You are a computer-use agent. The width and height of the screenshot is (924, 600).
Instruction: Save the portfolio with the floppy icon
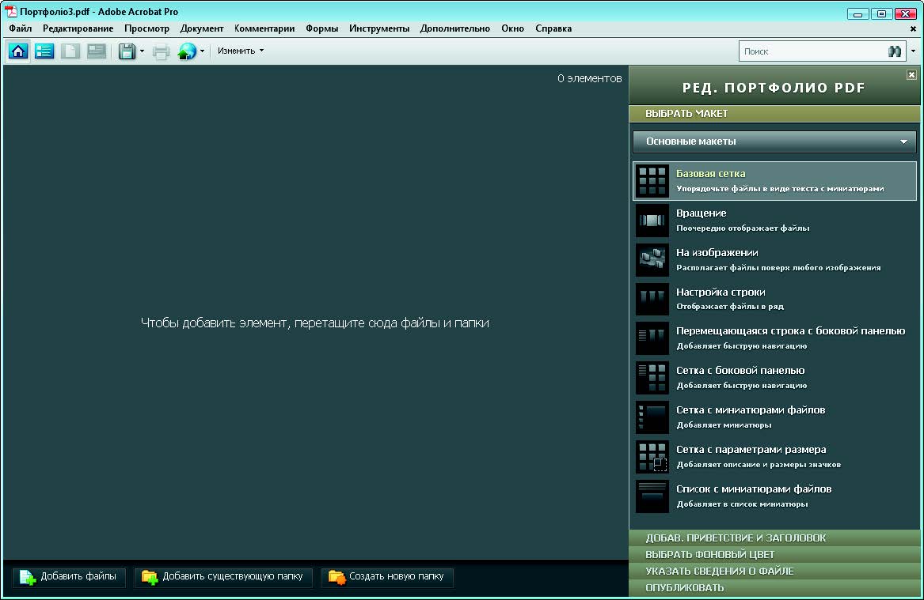click(x=127, y=51)
